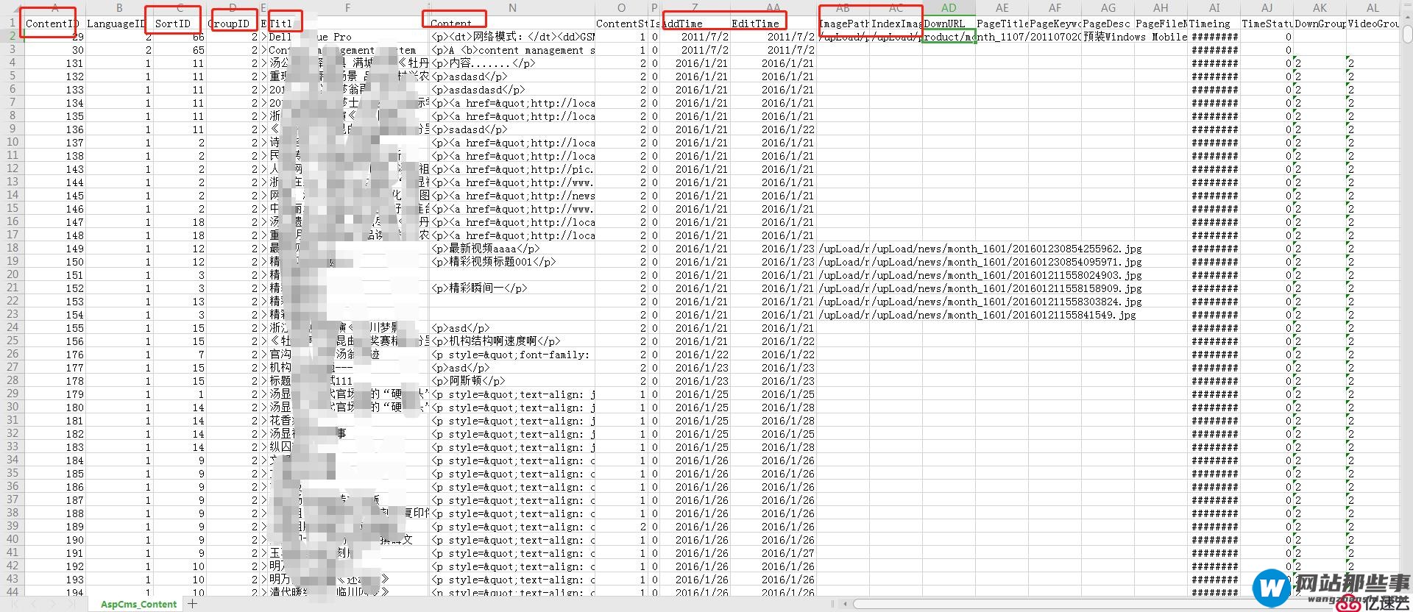Select cell with 预装Windows Mobile text
This screenshot has height=612, width=1413.
[1134, 36]
